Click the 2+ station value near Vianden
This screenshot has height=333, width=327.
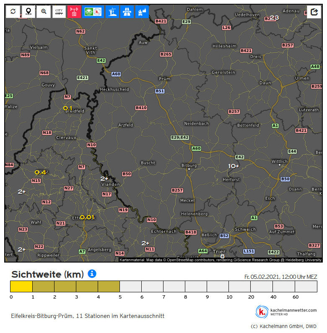click(104, 179)
